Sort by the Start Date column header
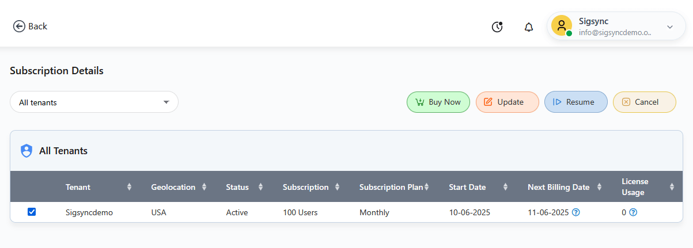 pos(467,187)
